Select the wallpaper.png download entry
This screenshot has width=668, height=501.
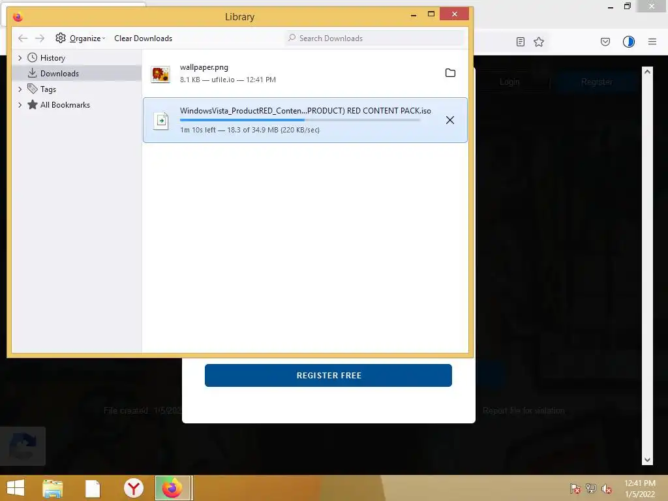tap(305, 73)
